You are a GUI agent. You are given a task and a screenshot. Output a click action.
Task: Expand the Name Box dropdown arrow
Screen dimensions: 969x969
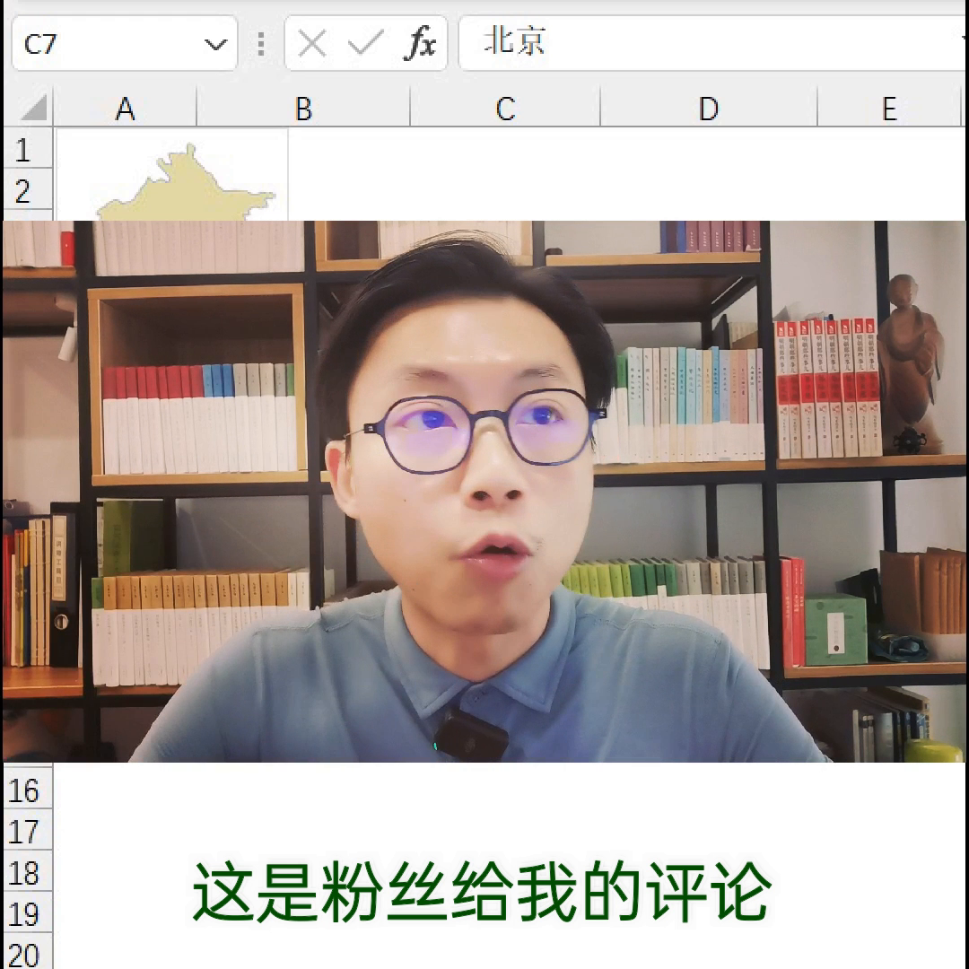click(x=215, y=45)
